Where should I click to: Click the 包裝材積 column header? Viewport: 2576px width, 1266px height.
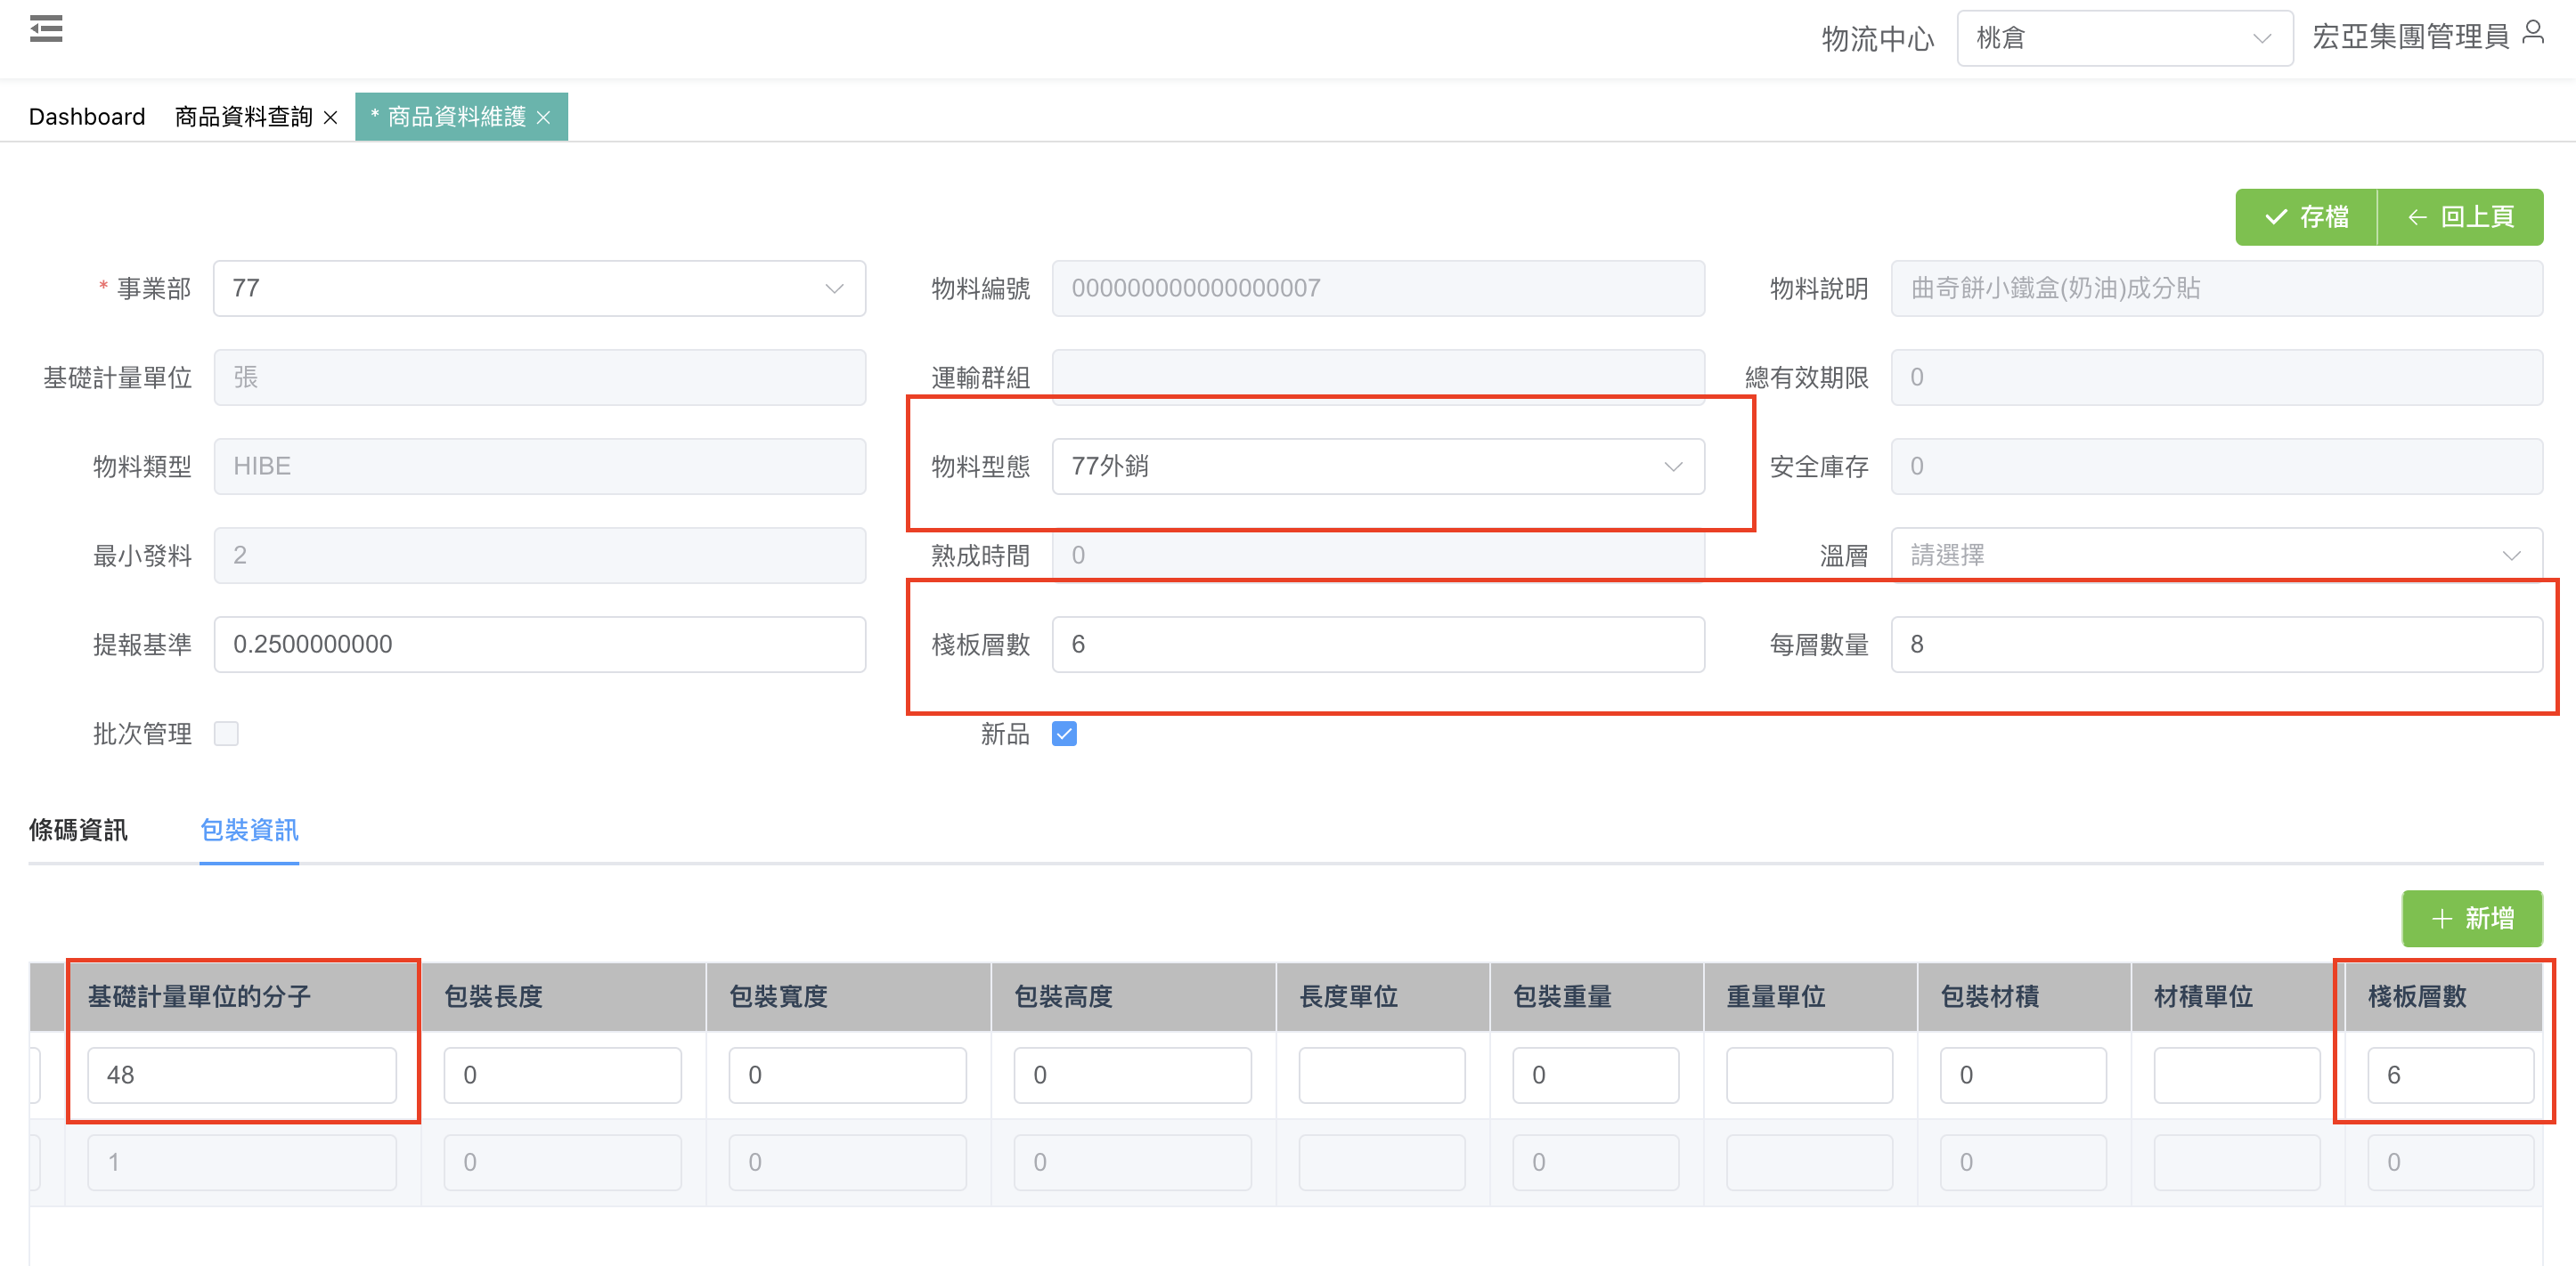click(2024, 997)
